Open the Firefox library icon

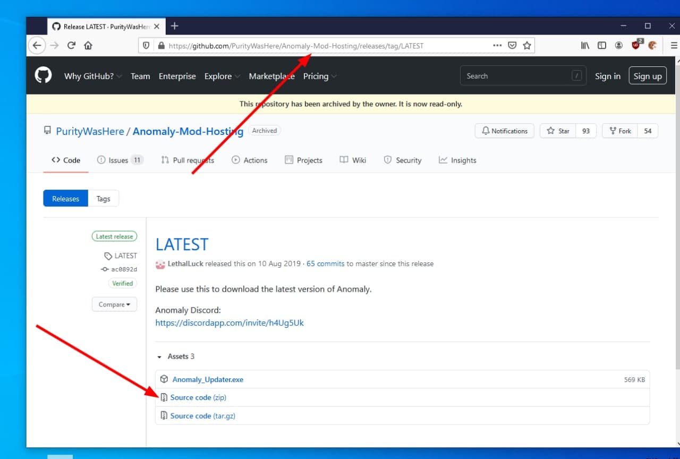585,46
